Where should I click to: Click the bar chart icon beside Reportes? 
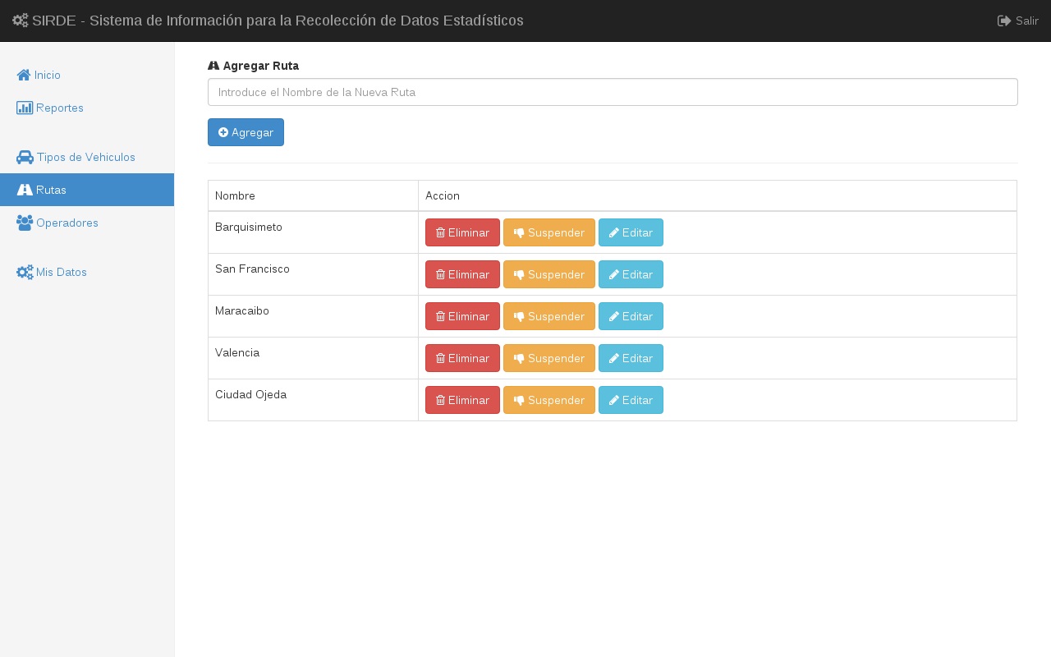pos(25,108)
